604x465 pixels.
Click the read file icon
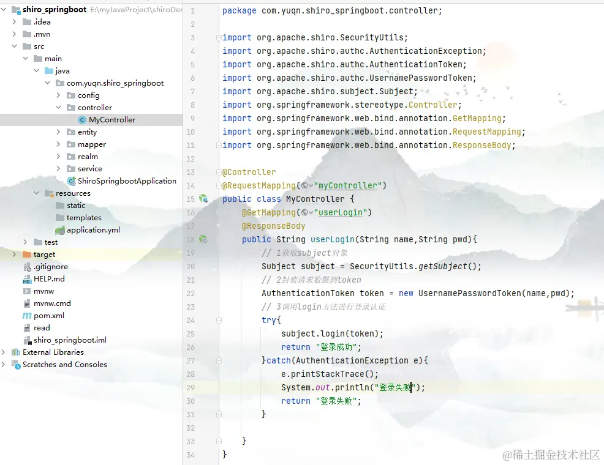click(x=26, y=328)
